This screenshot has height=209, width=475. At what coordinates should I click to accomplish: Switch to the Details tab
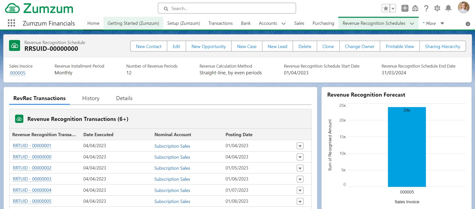[124, 98]
